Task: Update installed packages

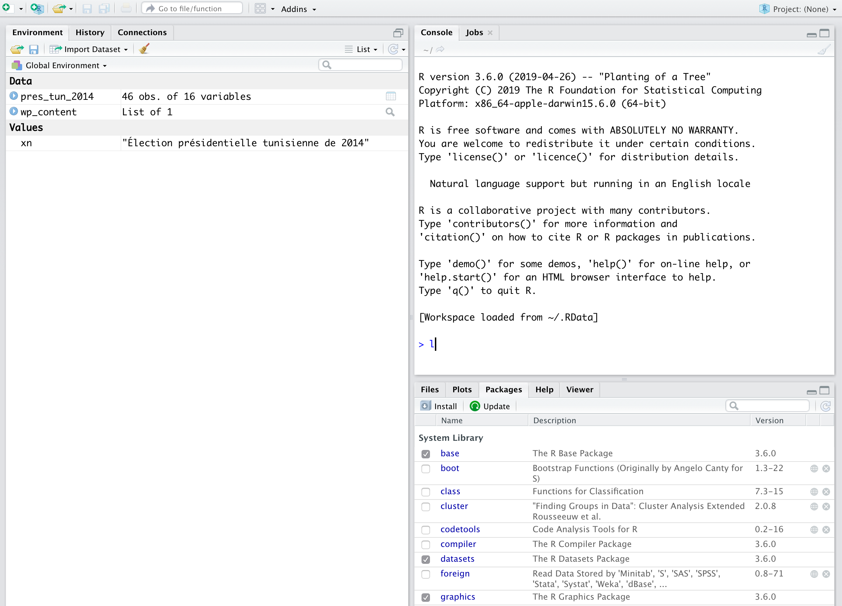Action: tap(490, 406)
